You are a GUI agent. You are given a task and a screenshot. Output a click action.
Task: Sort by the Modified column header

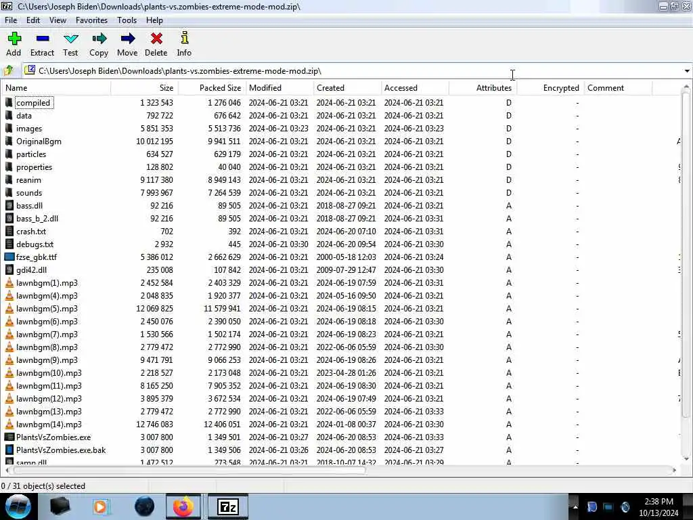[x=280, y=88]
